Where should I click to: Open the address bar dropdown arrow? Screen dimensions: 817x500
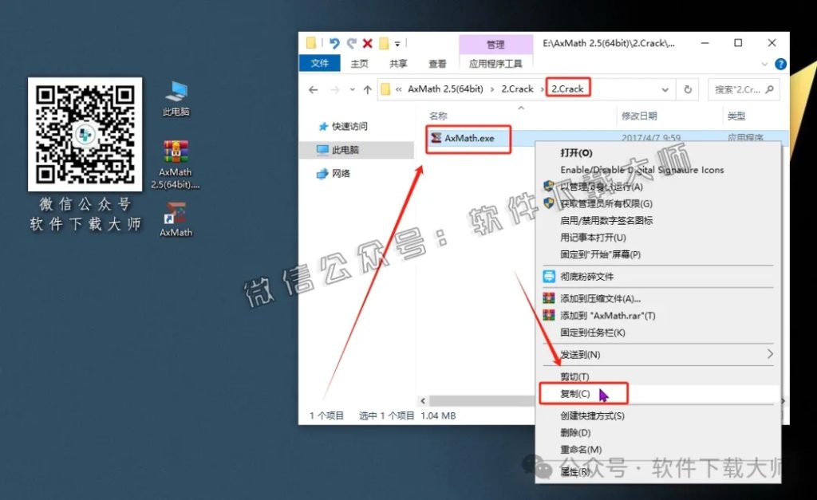pos(664,89)
